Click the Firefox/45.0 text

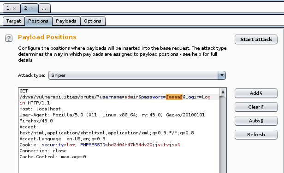(36, 121)
